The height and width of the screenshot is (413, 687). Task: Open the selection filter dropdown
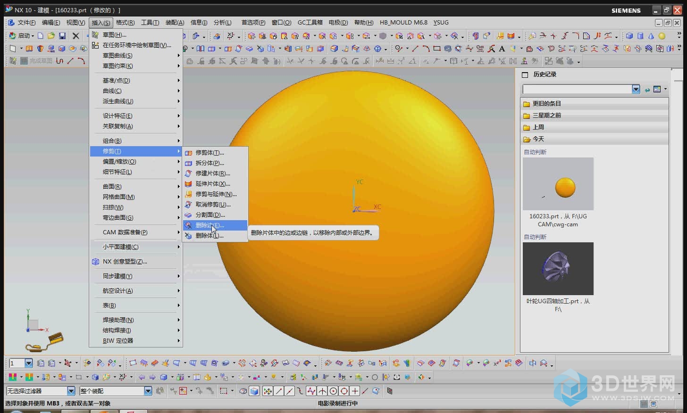click(71, 391)
